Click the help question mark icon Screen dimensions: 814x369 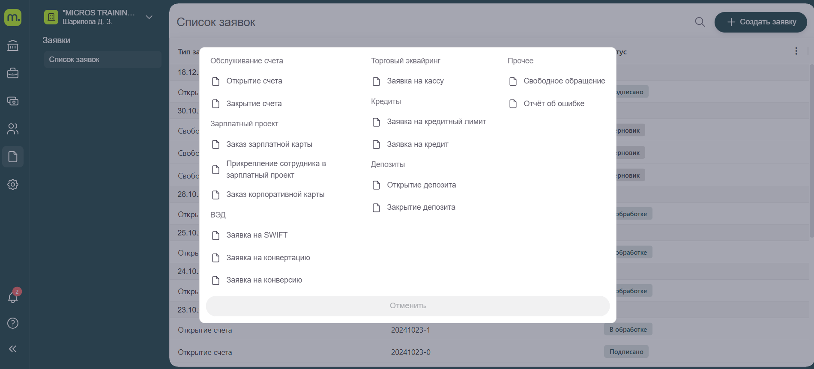point(13,323)
